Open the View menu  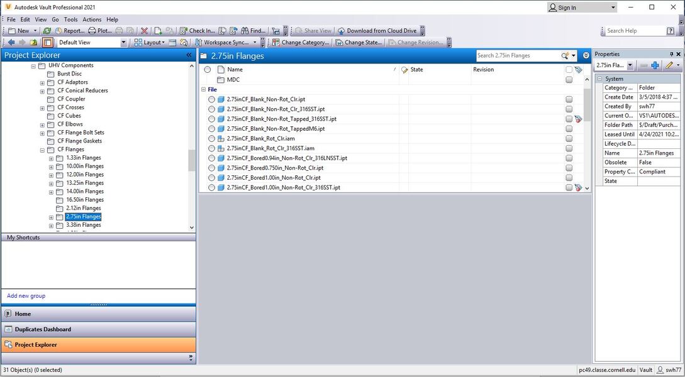(41, 19)
